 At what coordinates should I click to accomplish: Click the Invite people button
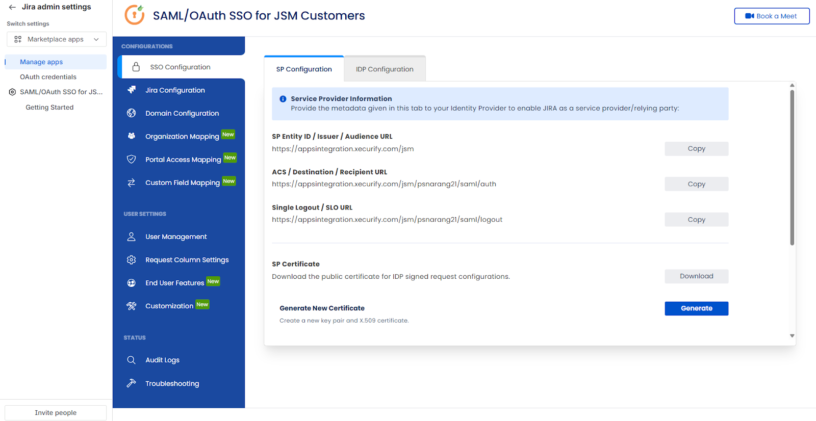tap(56, 413)
